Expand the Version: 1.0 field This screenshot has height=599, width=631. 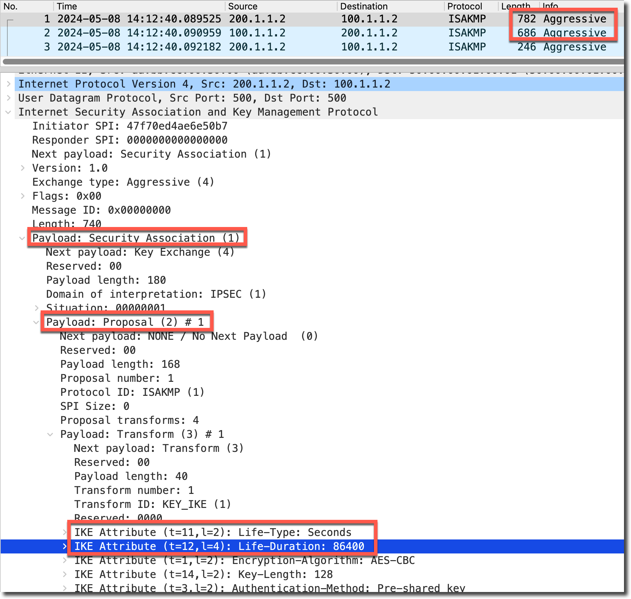click(x=23, y=168)
